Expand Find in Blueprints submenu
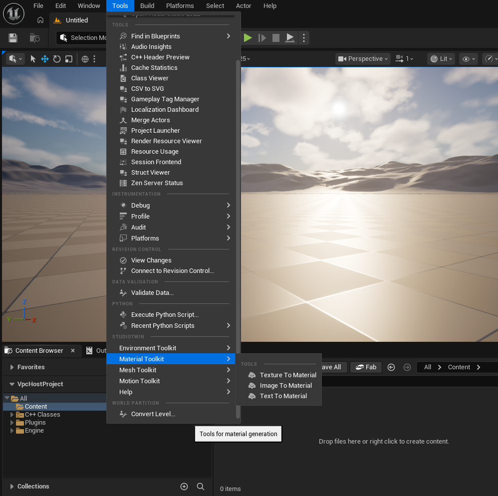 [174, 36]
